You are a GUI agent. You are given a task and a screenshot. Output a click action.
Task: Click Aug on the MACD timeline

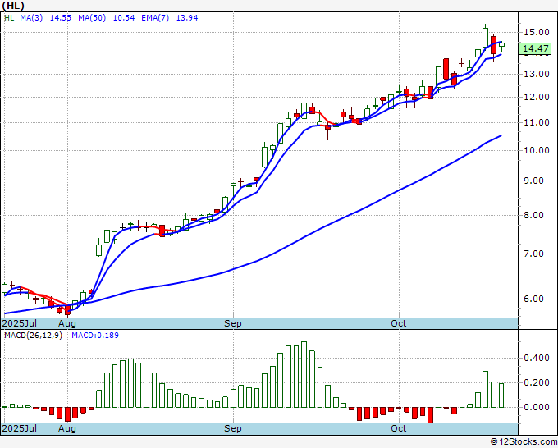67,428
